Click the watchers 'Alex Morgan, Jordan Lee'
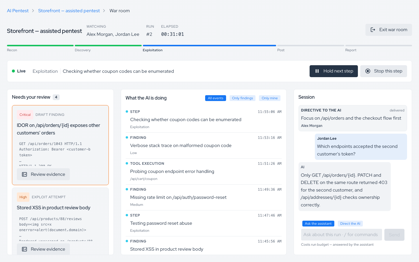This screenshot has height=262, width=419. coord(113,34)
